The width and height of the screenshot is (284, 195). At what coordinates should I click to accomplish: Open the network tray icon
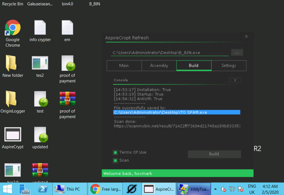pos(232,189)
